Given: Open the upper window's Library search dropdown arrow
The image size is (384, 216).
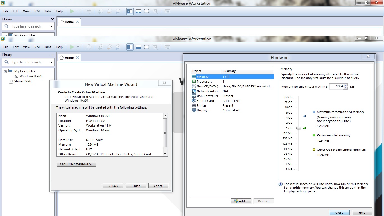Looking at the screenshot, I should click(x=51, y=26).
